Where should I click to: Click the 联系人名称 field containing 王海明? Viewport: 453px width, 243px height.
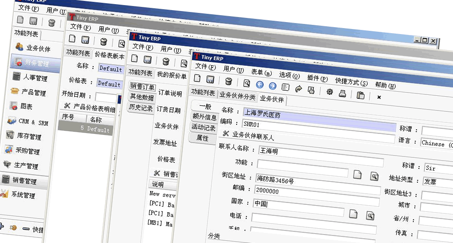click(323, 151)
